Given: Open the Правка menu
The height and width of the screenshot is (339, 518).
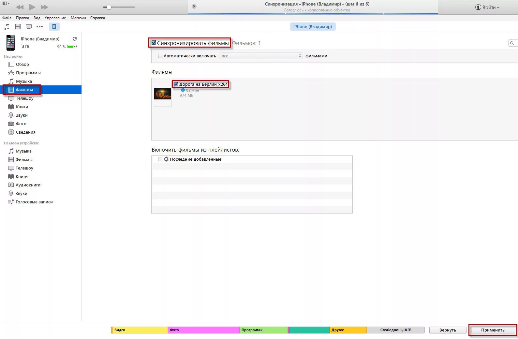Looking at the screenshot, I should [22, 18].
